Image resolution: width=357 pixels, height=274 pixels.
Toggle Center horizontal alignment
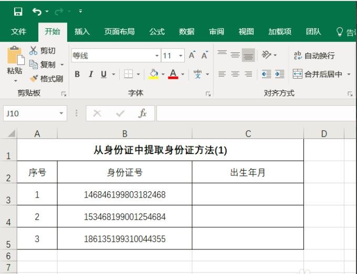pyautogui.click(x=235, y=74)
